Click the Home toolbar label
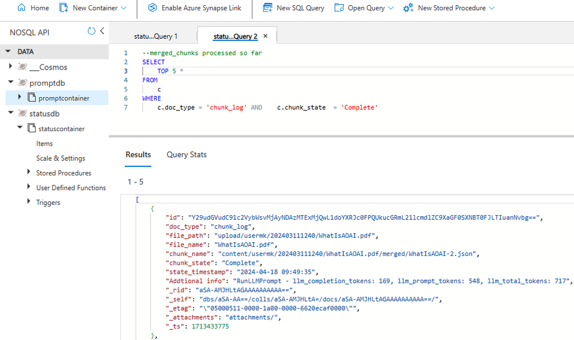Viewport: 574px width, 340px height. coord(40,8)
